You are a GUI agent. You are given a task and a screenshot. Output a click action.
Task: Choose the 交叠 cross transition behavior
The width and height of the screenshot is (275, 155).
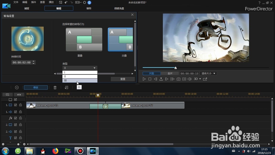click(x=120, y=40)
